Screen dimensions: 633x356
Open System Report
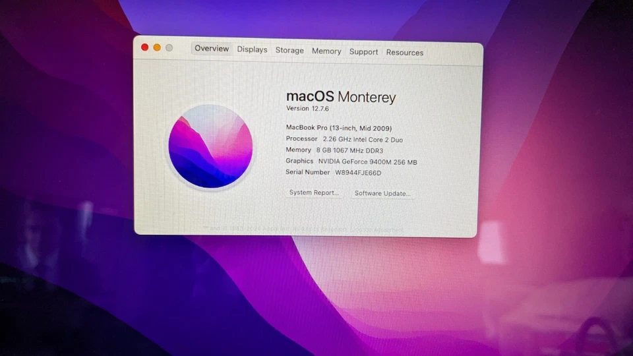point(314,193)
